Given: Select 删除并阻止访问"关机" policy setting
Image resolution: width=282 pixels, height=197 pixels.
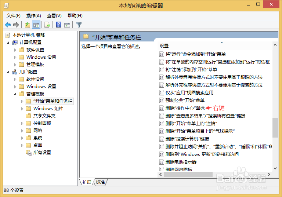Looking at the screenshot, I should tap(219, 146).
